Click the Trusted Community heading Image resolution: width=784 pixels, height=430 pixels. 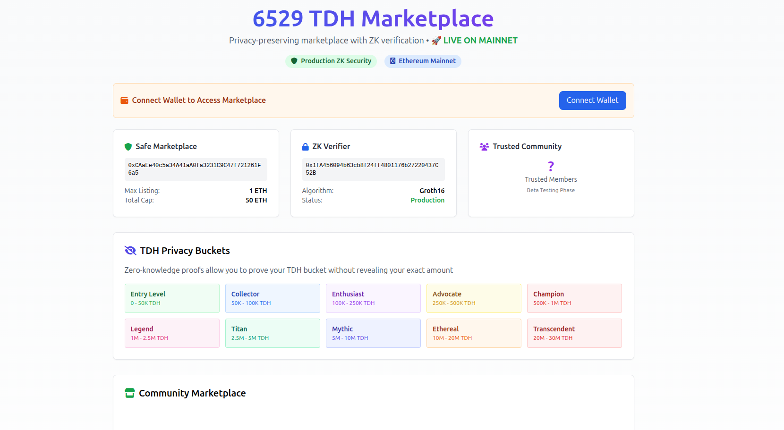pos(527,147)
